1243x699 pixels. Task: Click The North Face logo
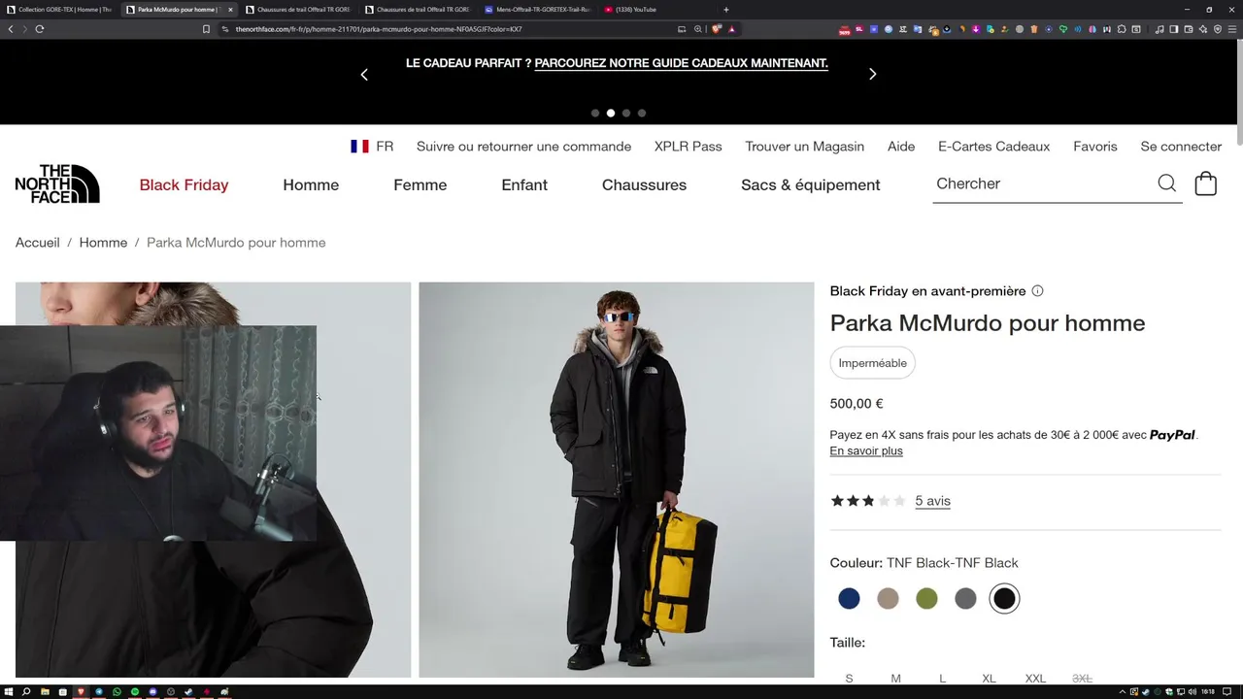pos(57,183)
